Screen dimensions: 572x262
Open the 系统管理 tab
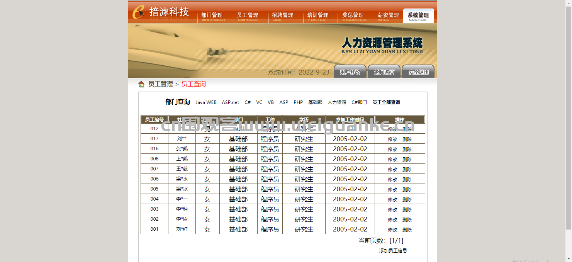coord(418,16)
